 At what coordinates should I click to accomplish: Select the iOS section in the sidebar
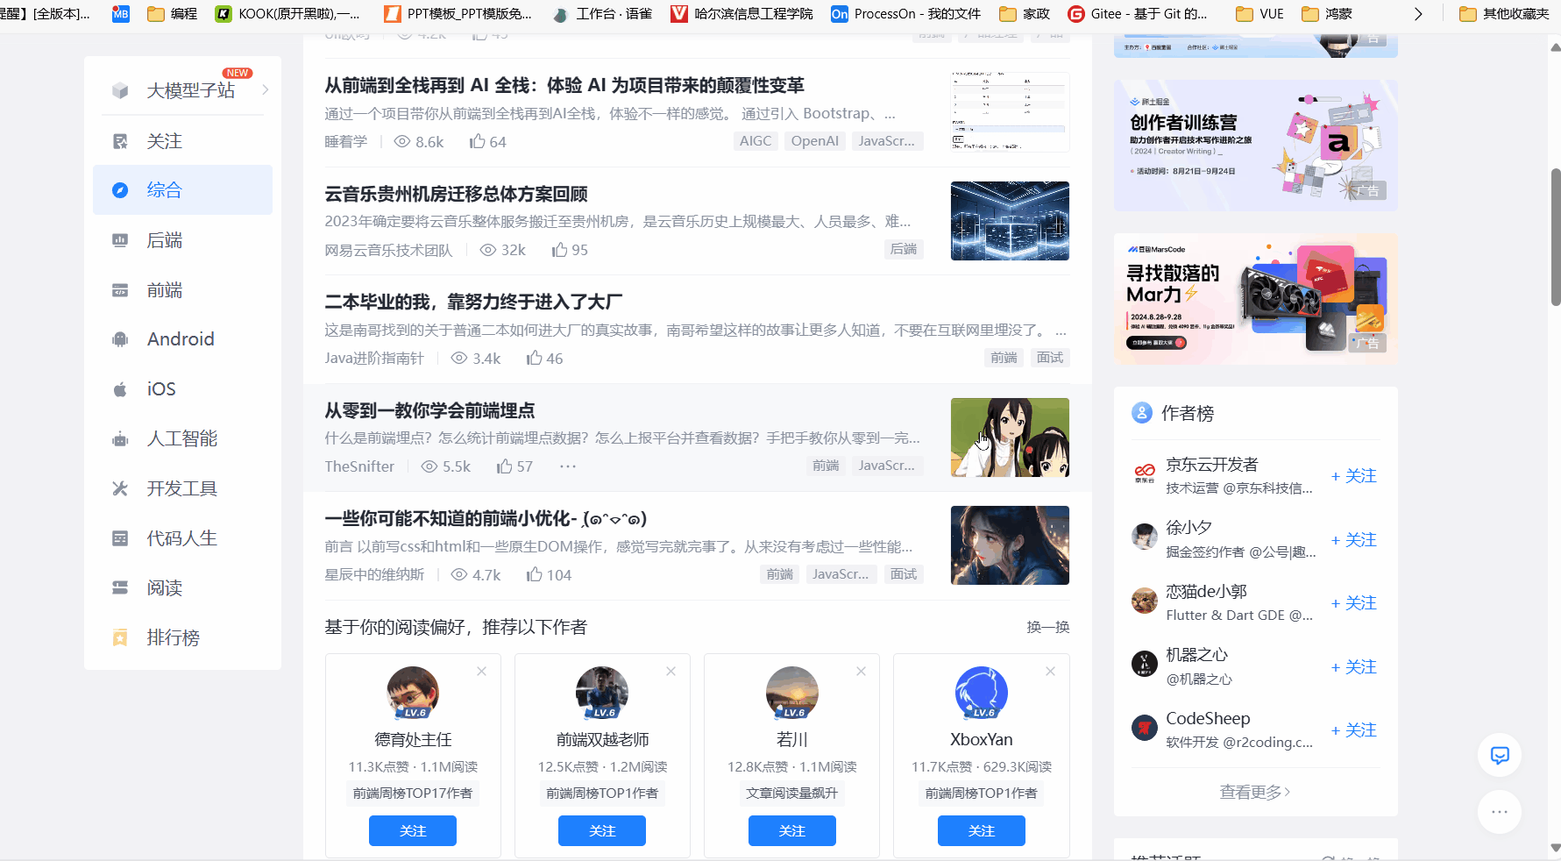click(x=119, y=388)
